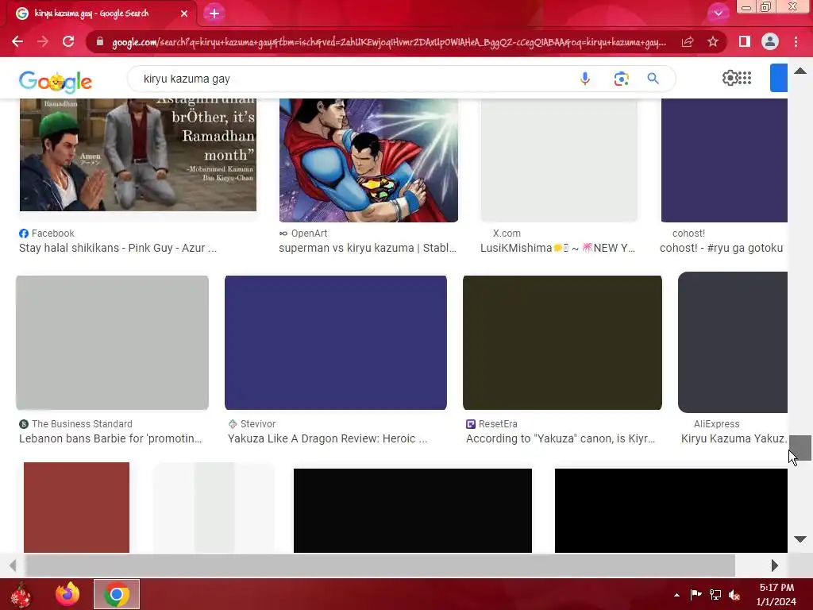Go back to the previous page

click(x=17, y=41)
